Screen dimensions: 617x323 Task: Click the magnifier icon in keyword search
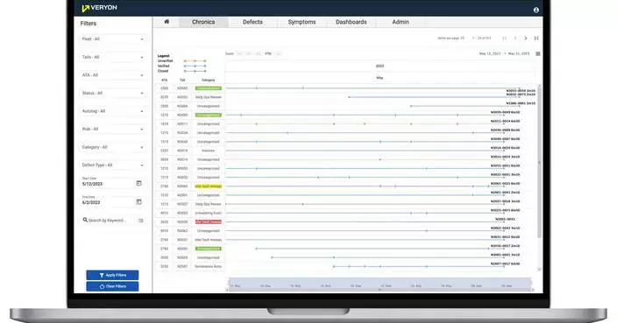click(85, 220)
